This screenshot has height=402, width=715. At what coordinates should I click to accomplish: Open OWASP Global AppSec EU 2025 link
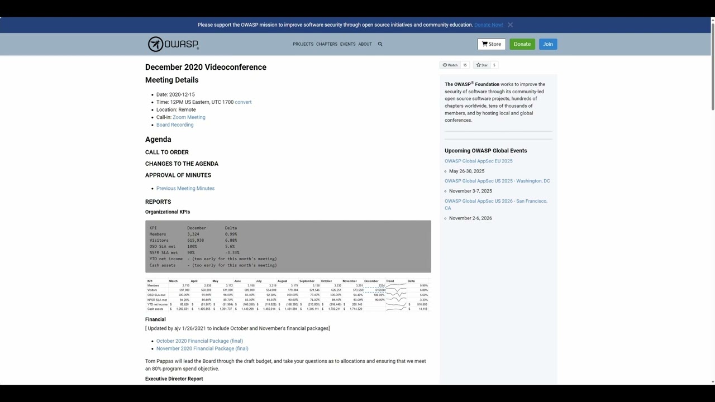(x=478, y=161)
